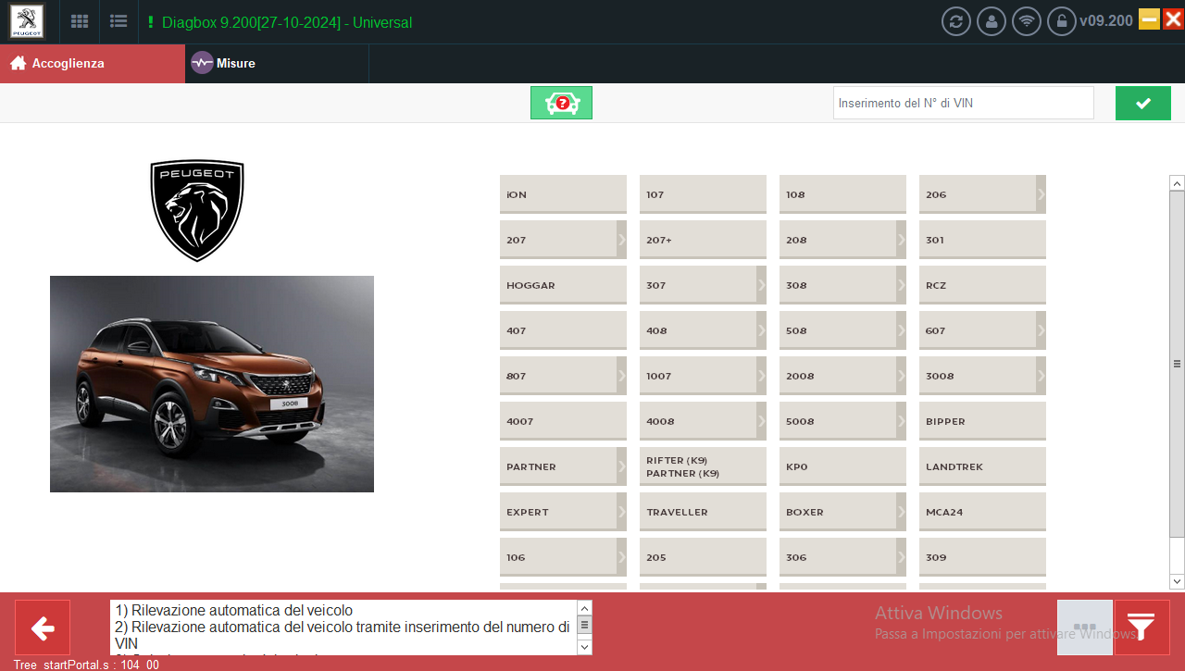
Task: Select the BIPPER vehicle model
Action: (x=982, y=421)
